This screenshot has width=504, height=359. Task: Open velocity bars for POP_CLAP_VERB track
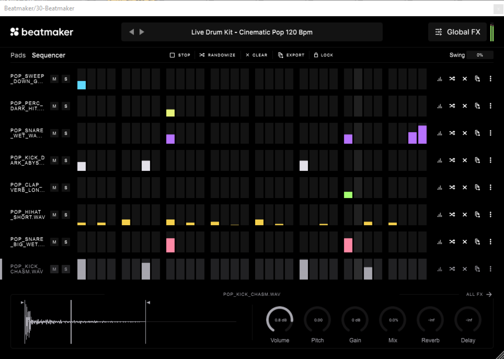[439, 187]
